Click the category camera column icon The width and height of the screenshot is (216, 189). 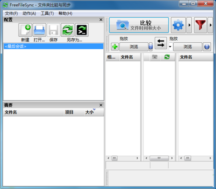(x=155, y=57)
